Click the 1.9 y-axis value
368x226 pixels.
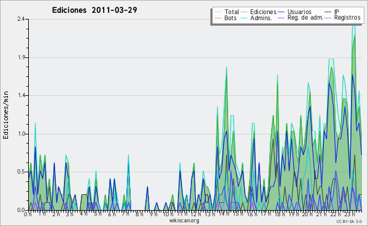point(21,57)
